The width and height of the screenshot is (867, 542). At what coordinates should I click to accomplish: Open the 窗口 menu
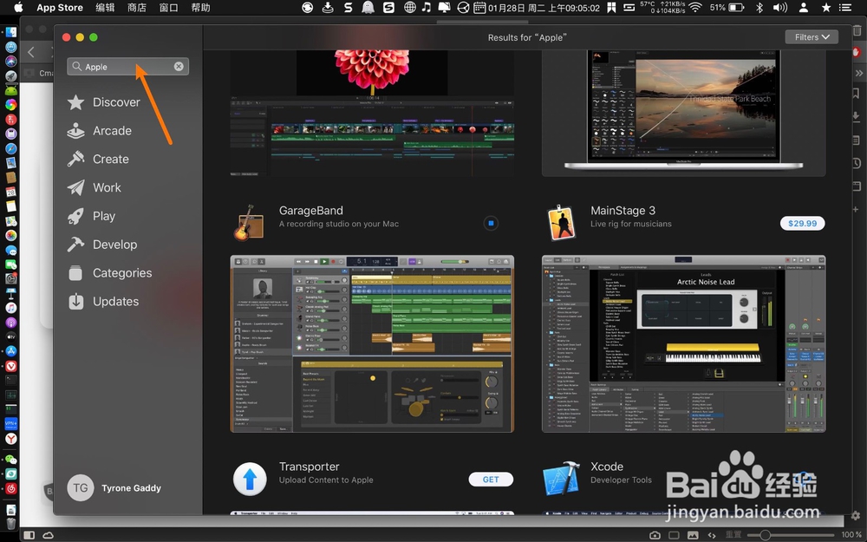point(169,7)
